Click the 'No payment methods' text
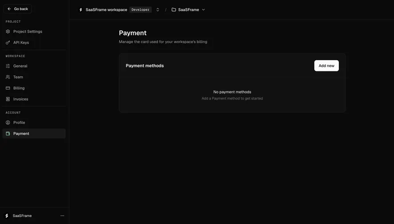This screenshot has width=394, height=224. pos(232,92)
